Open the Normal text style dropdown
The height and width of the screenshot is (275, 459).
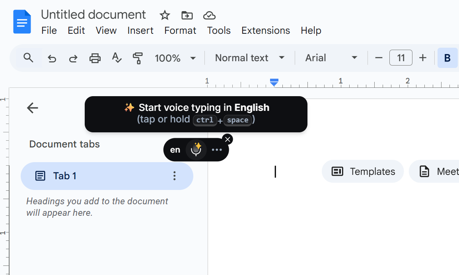(250, 58)
